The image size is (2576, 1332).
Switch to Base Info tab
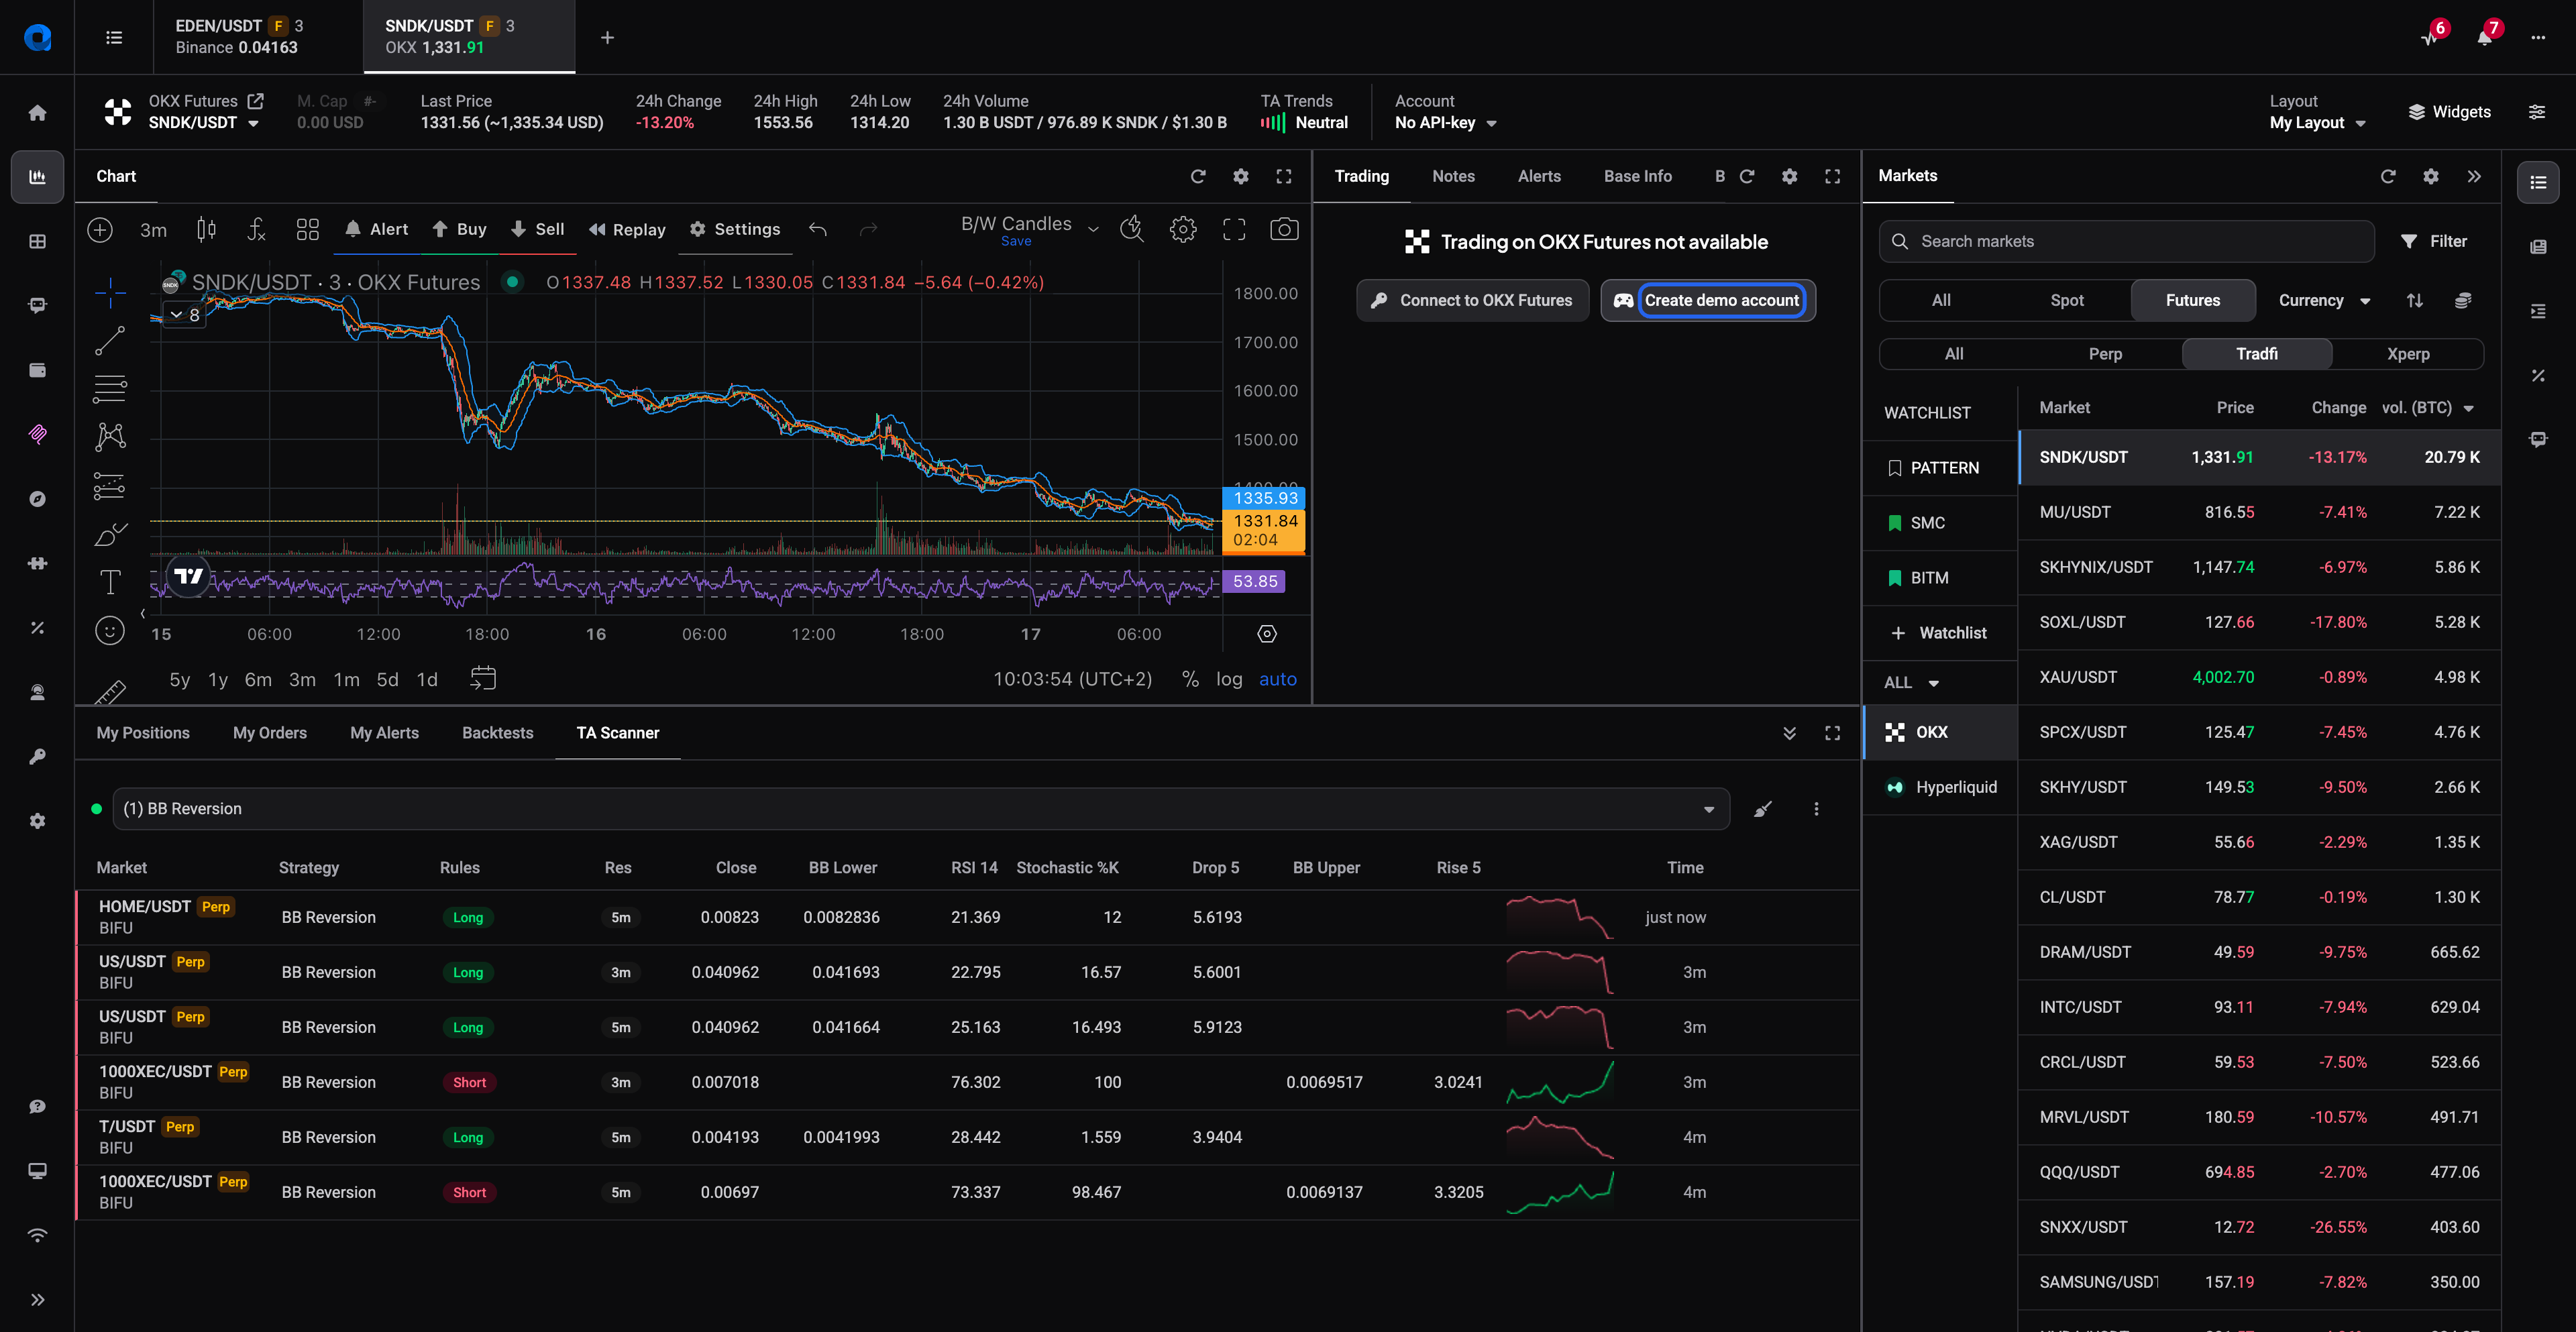tap(1637, 177)
